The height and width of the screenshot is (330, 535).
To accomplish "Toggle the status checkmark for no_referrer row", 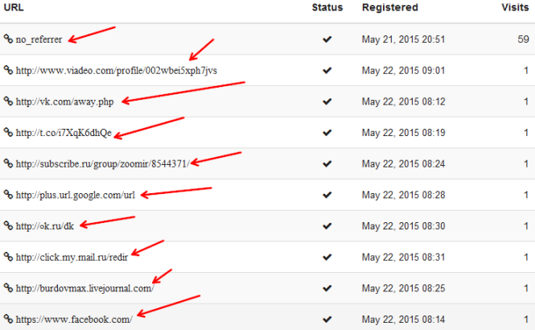I will click(x=327, y=39).
